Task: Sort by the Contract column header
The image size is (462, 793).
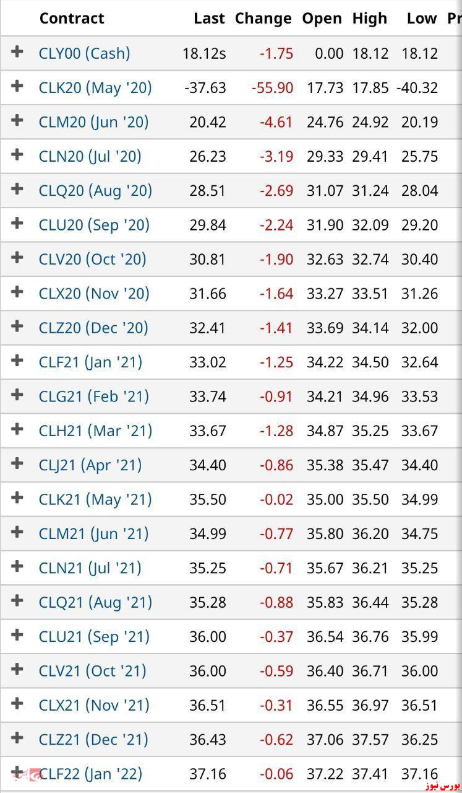Action: pyautogui.click(x=72, y=18)
